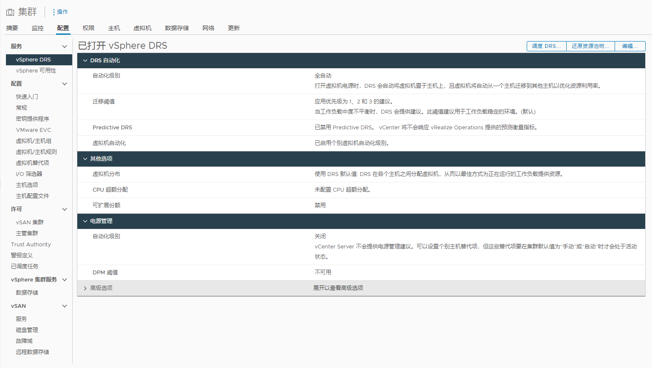Select vSphere DRS in the sidebar
Viewport: 652px width, 368px height.
click(x=39, y=60)
